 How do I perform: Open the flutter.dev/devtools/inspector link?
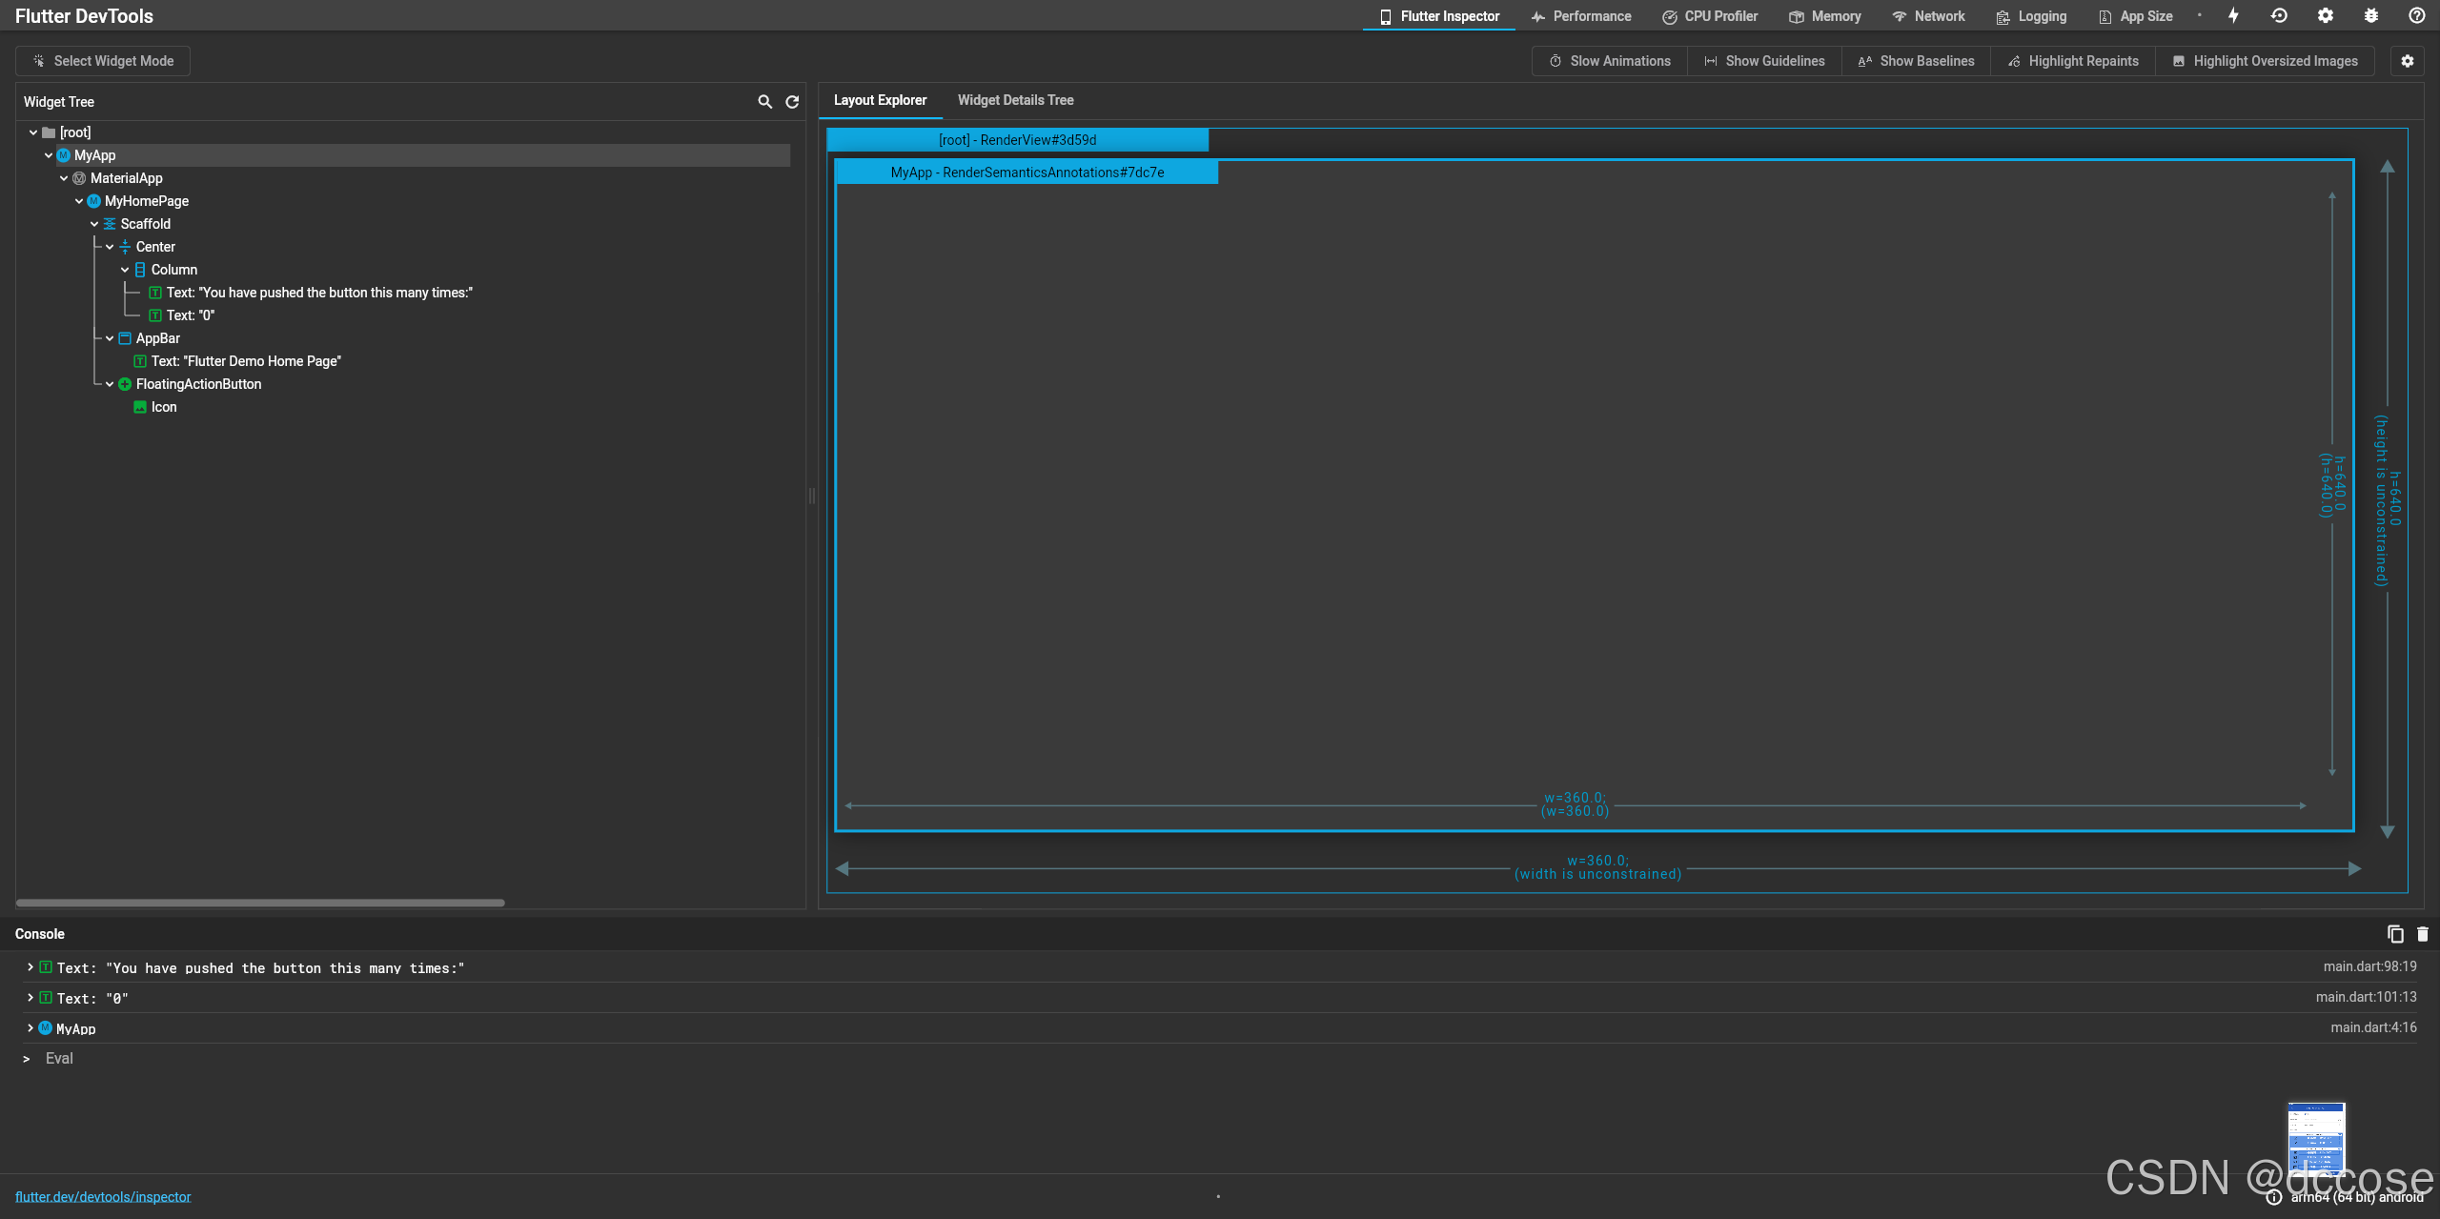103,1197
